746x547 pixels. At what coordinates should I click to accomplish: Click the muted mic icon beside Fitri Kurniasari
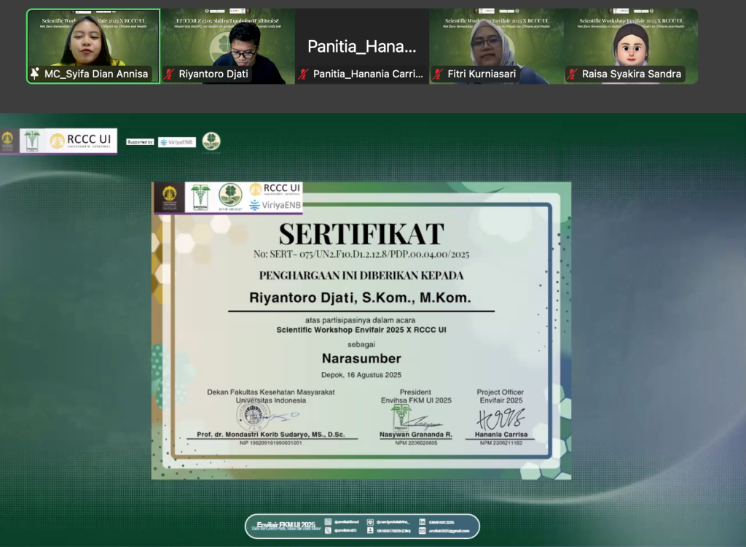[x=438, y=74]
